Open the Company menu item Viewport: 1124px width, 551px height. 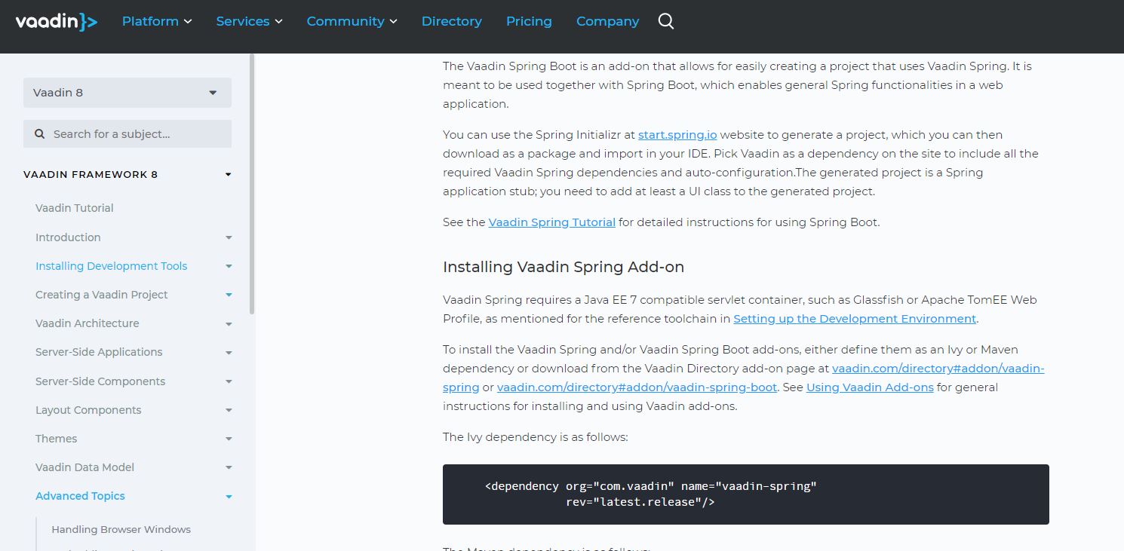point(607,21)
